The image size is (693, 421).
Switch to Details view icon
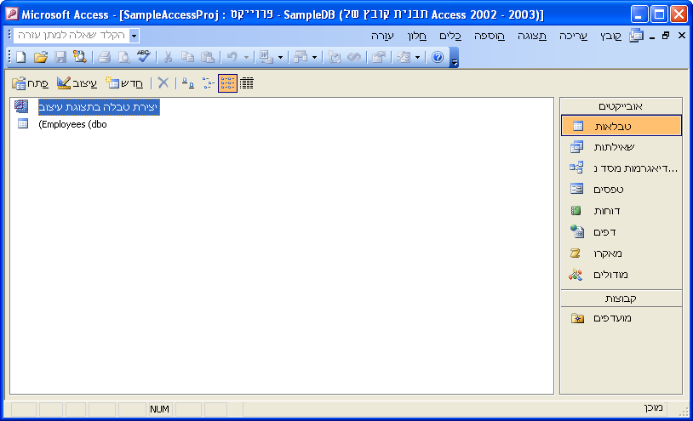248,82
